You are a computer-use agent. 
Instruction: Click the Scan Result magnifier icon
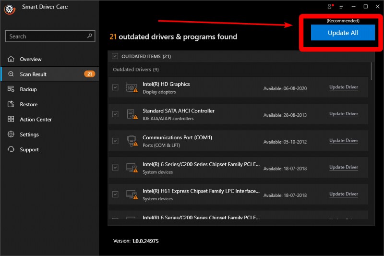(x=11, y=74)
